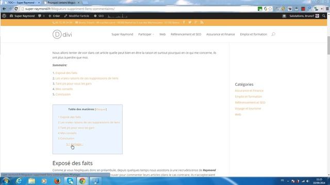
Task: Open the Web category link in sidebar
Action: tap(238, 114)
